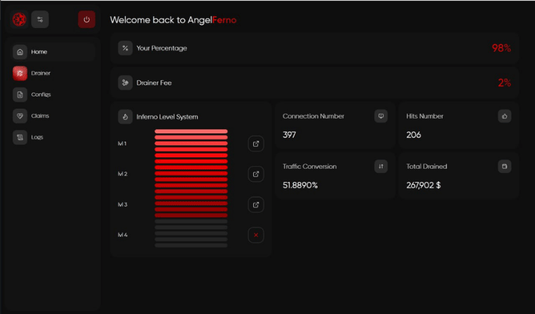This screenshot has width=535, height=314.
Task: Click the up-down arrows icon on Traffic Conversion
Action: point(381,166)
